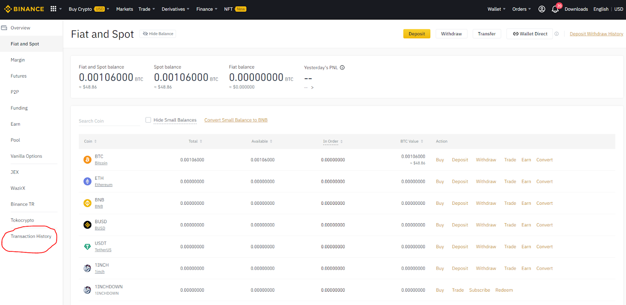Change currency via USD
The width and height of the screenshot is (626, 305).
(x=619, y=9)
